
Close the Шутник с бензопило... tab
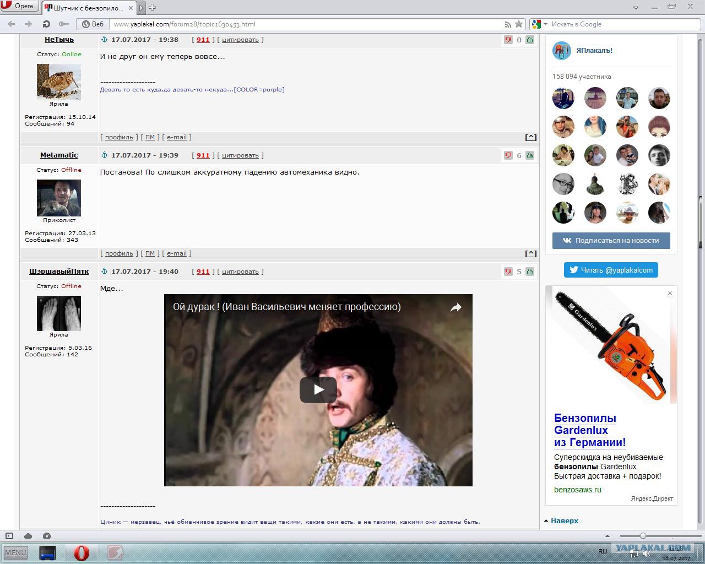(x=131, y=8)
